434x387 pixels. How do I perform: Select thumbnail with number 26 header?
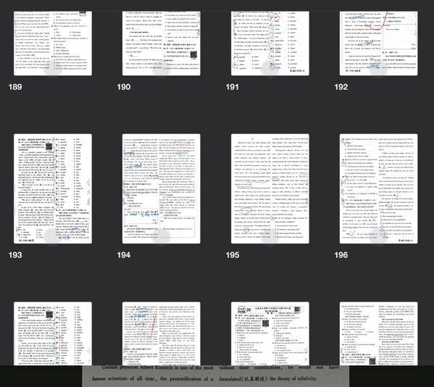point(270,333)
